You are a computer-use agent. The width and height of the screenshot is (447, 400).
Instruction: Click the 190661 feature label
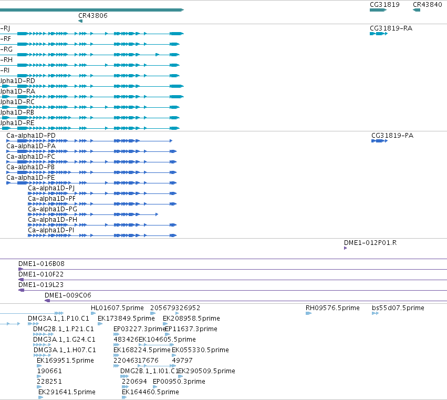(x=49, y=372)
